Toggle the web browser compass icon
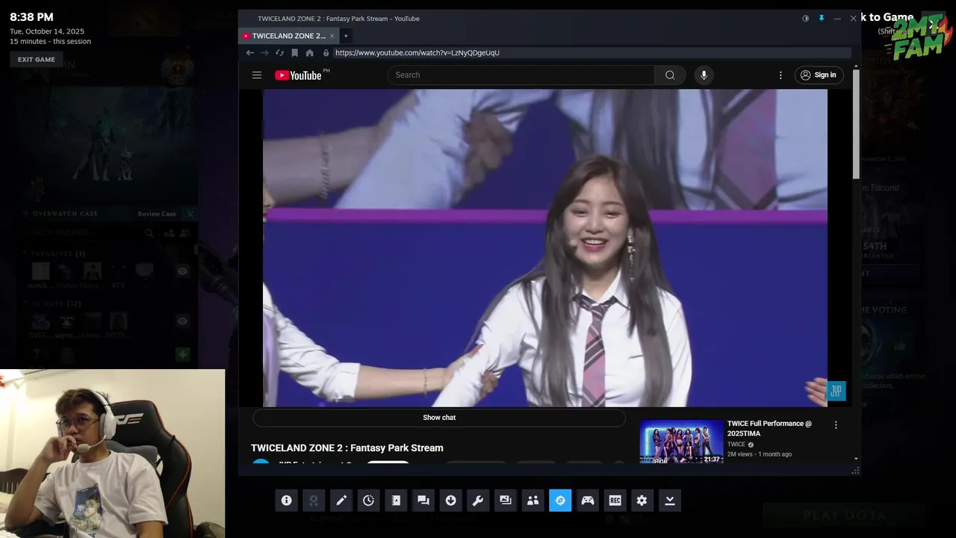956x538 pixels. pos(560,501)
